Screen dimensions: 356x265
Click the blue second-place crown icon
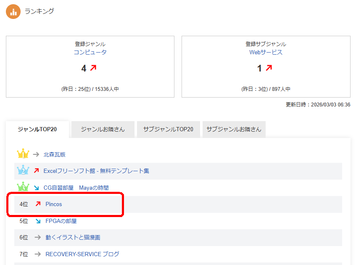(x=23, y=170)
